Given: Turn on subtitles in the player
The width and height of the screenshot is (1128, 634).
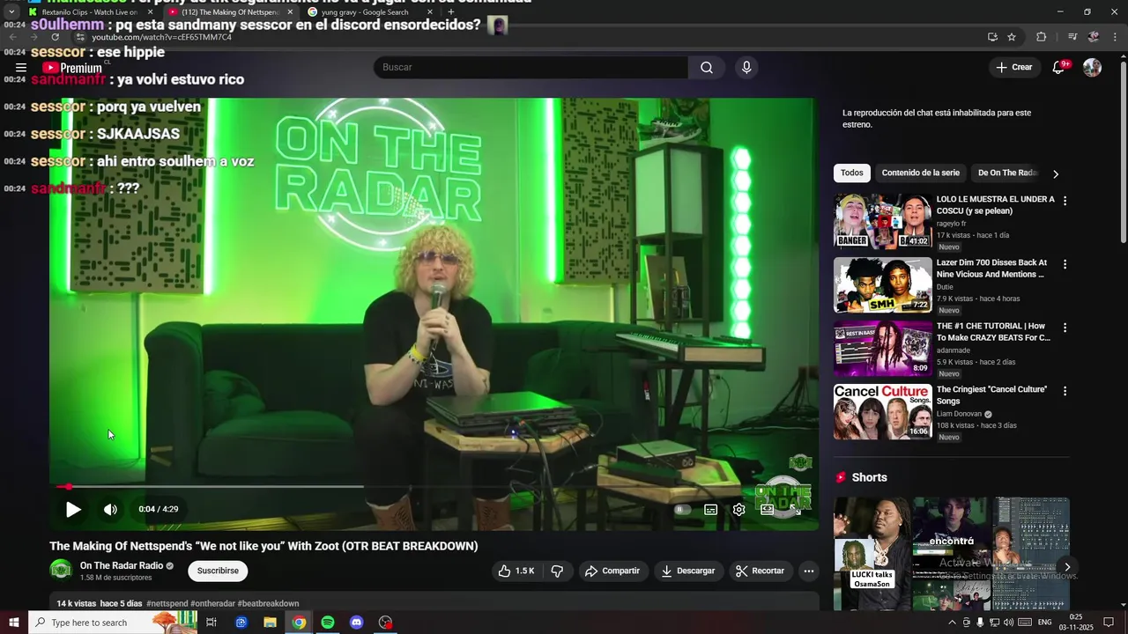Looking at the screenshot, I should [710, 509].
